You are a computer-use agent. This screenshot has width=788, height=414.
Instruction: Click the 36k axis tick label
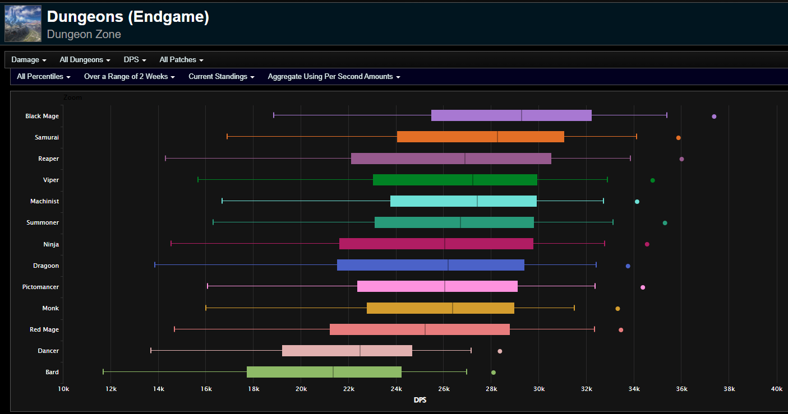pos(681,389)
